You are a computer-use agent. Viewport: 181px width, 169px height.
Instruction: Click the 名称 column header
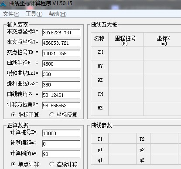pos(100,39)
